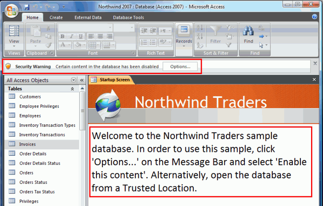Image resolution: width=323 pixels, height=206 pixels.
Task: Click the Decrease Indent icon
Action: [x=144, y=31]
